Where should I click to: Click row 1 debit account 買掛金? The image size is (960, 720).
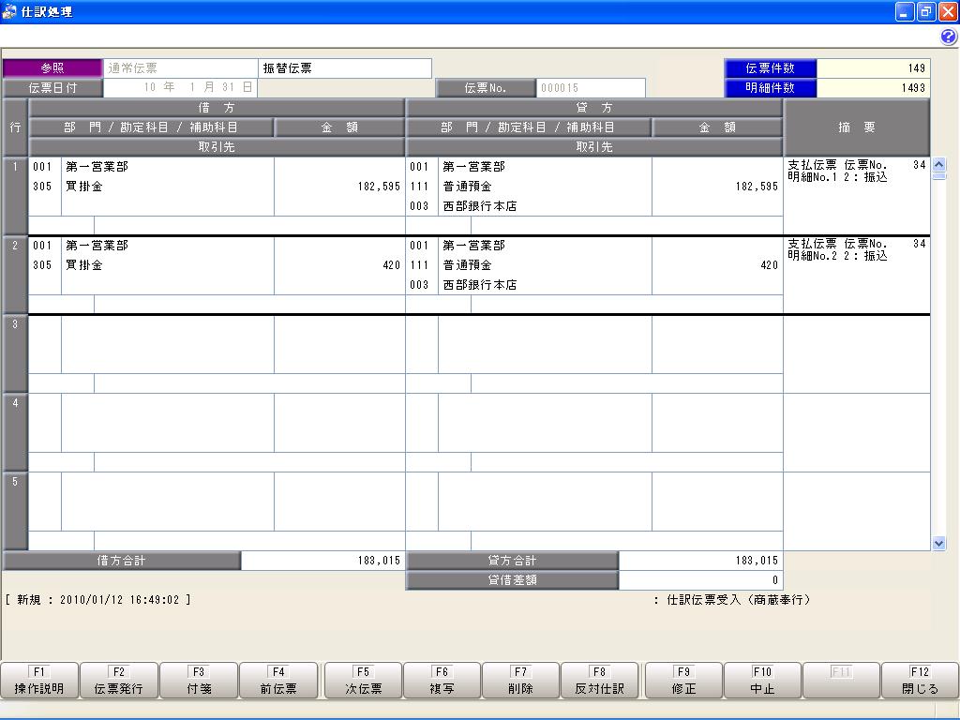(83, 187)
